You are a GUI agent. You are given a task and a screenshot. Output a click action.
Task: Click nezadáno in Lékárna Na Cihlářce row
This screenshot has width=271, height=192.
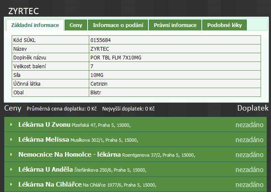point(249,185)
